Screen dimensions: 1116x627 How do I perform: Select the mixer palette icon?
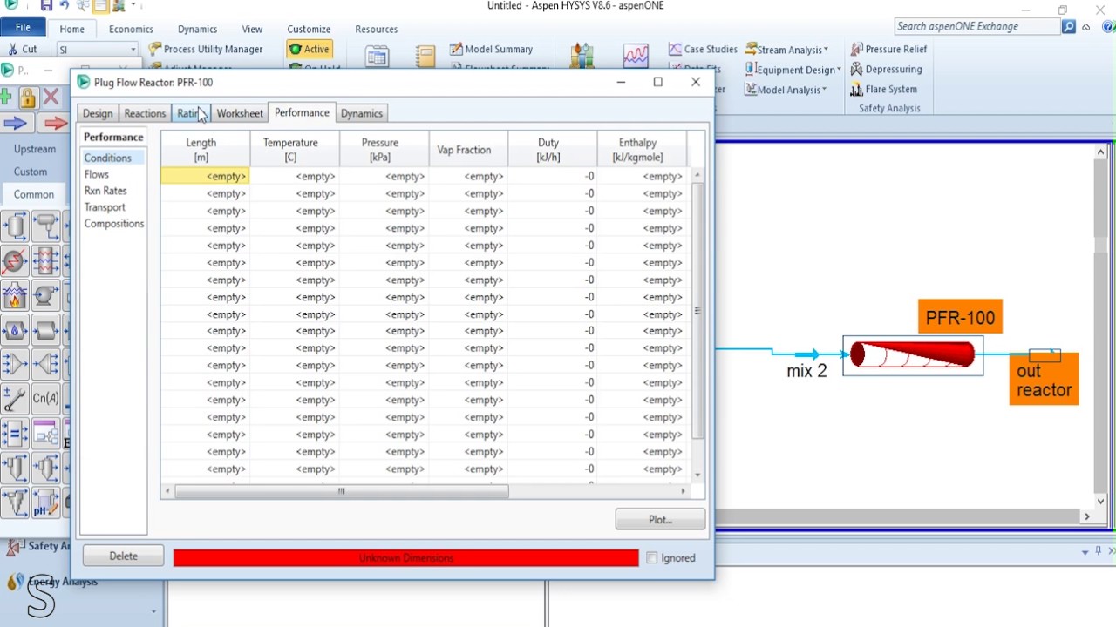pyautogui.click(x=15, y=365)
